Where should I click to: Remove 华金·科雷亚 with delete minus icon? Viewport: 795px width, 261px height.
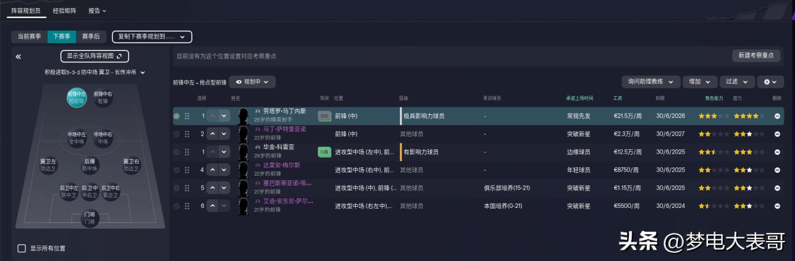coord(777,152)
